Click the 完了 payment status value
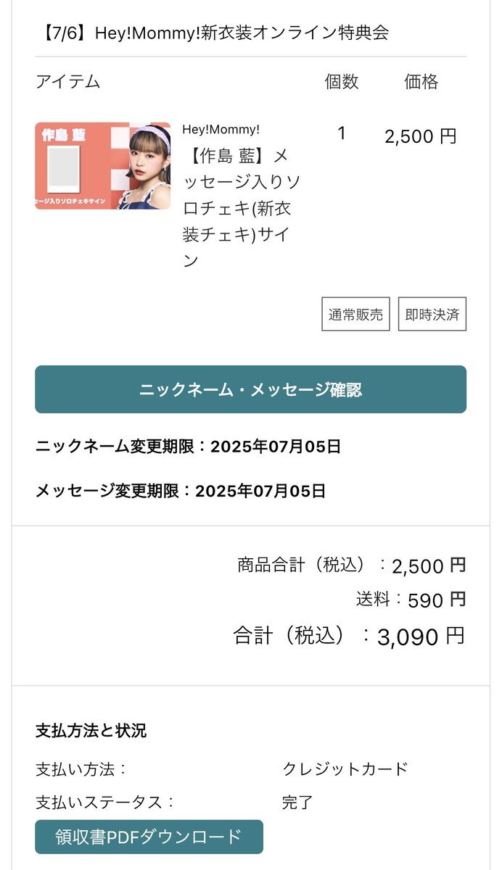 coord(297,803)
